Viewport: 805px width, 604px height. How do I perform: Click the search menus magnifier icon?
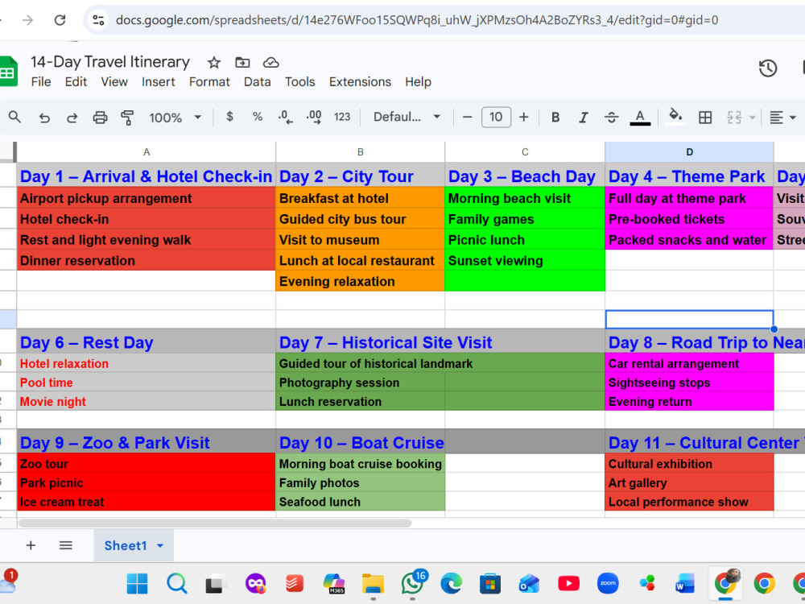pos(14,118)
